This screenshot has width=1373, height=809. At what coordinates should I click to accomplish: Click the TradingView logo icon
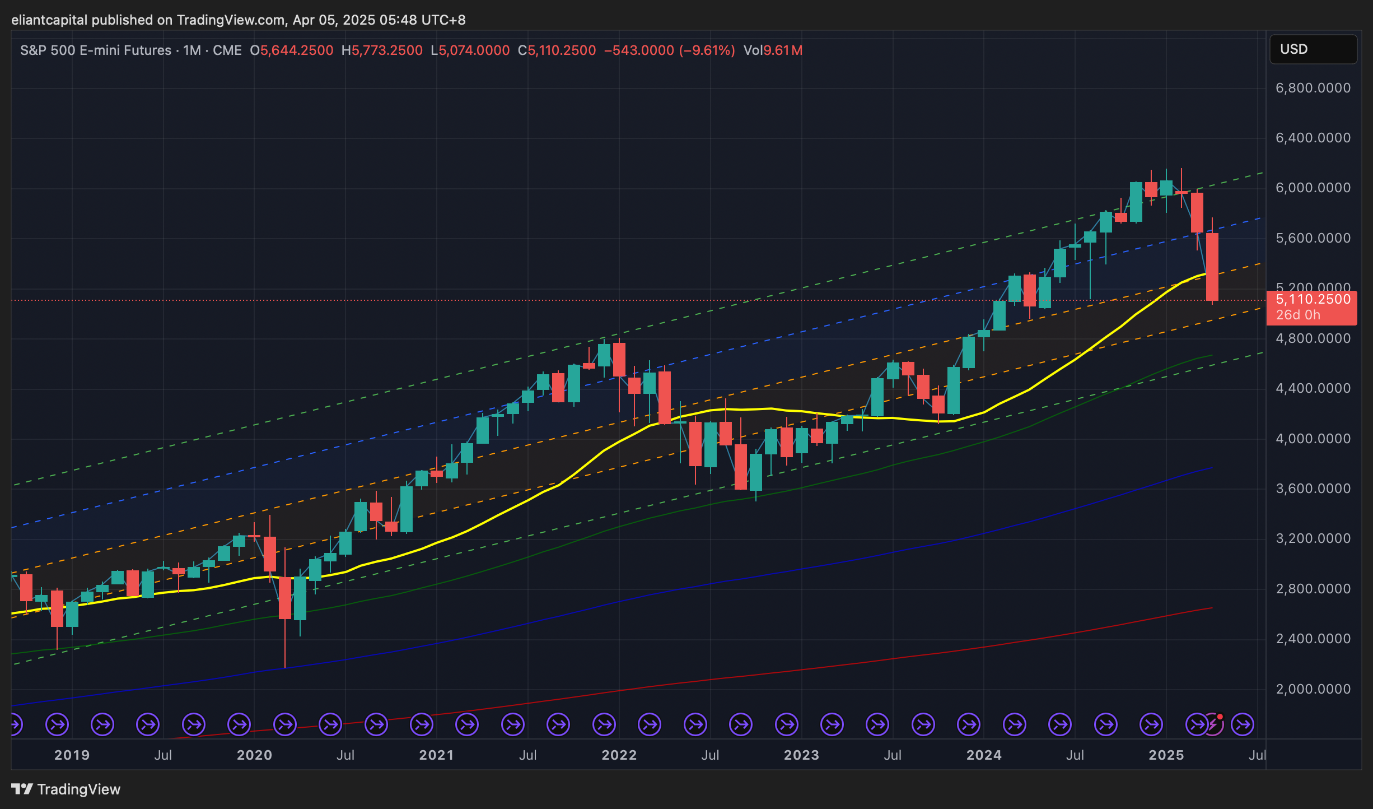point(22,789)
